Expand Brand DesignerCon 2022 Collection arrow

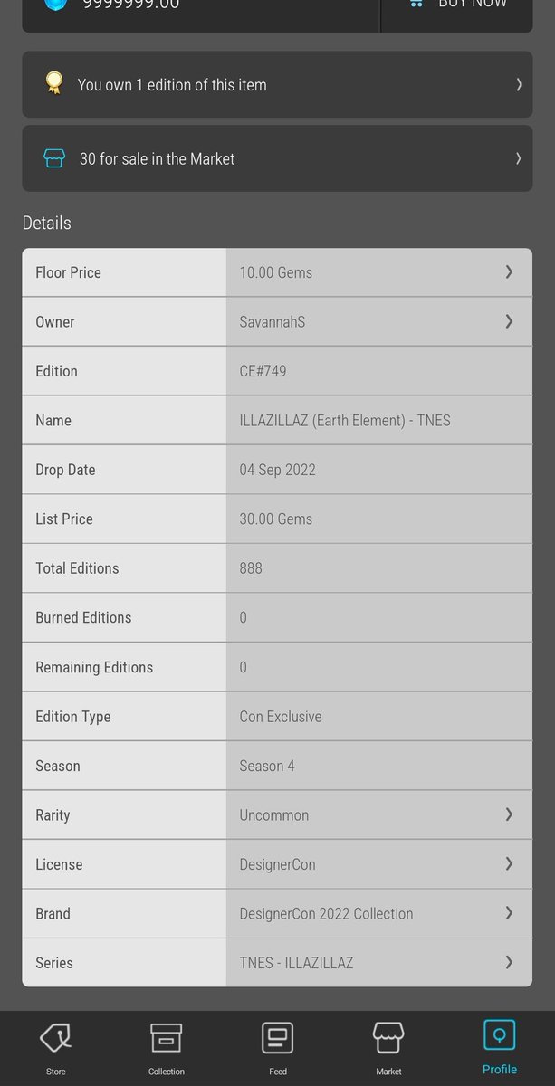coord(509,912)
